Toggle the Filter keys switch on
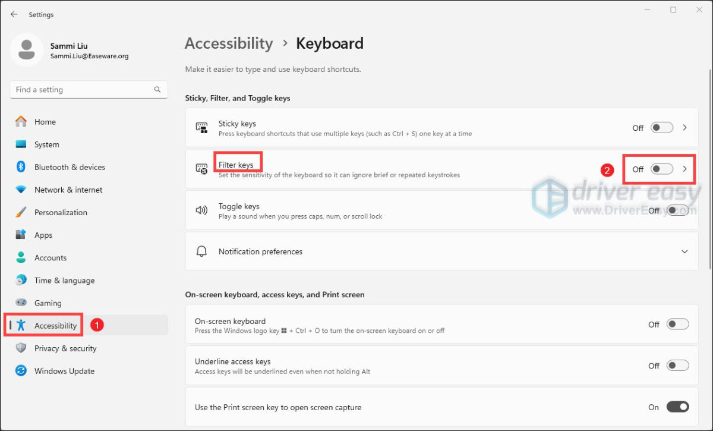This screenshot has width=713, height=431. pos(662,169)
